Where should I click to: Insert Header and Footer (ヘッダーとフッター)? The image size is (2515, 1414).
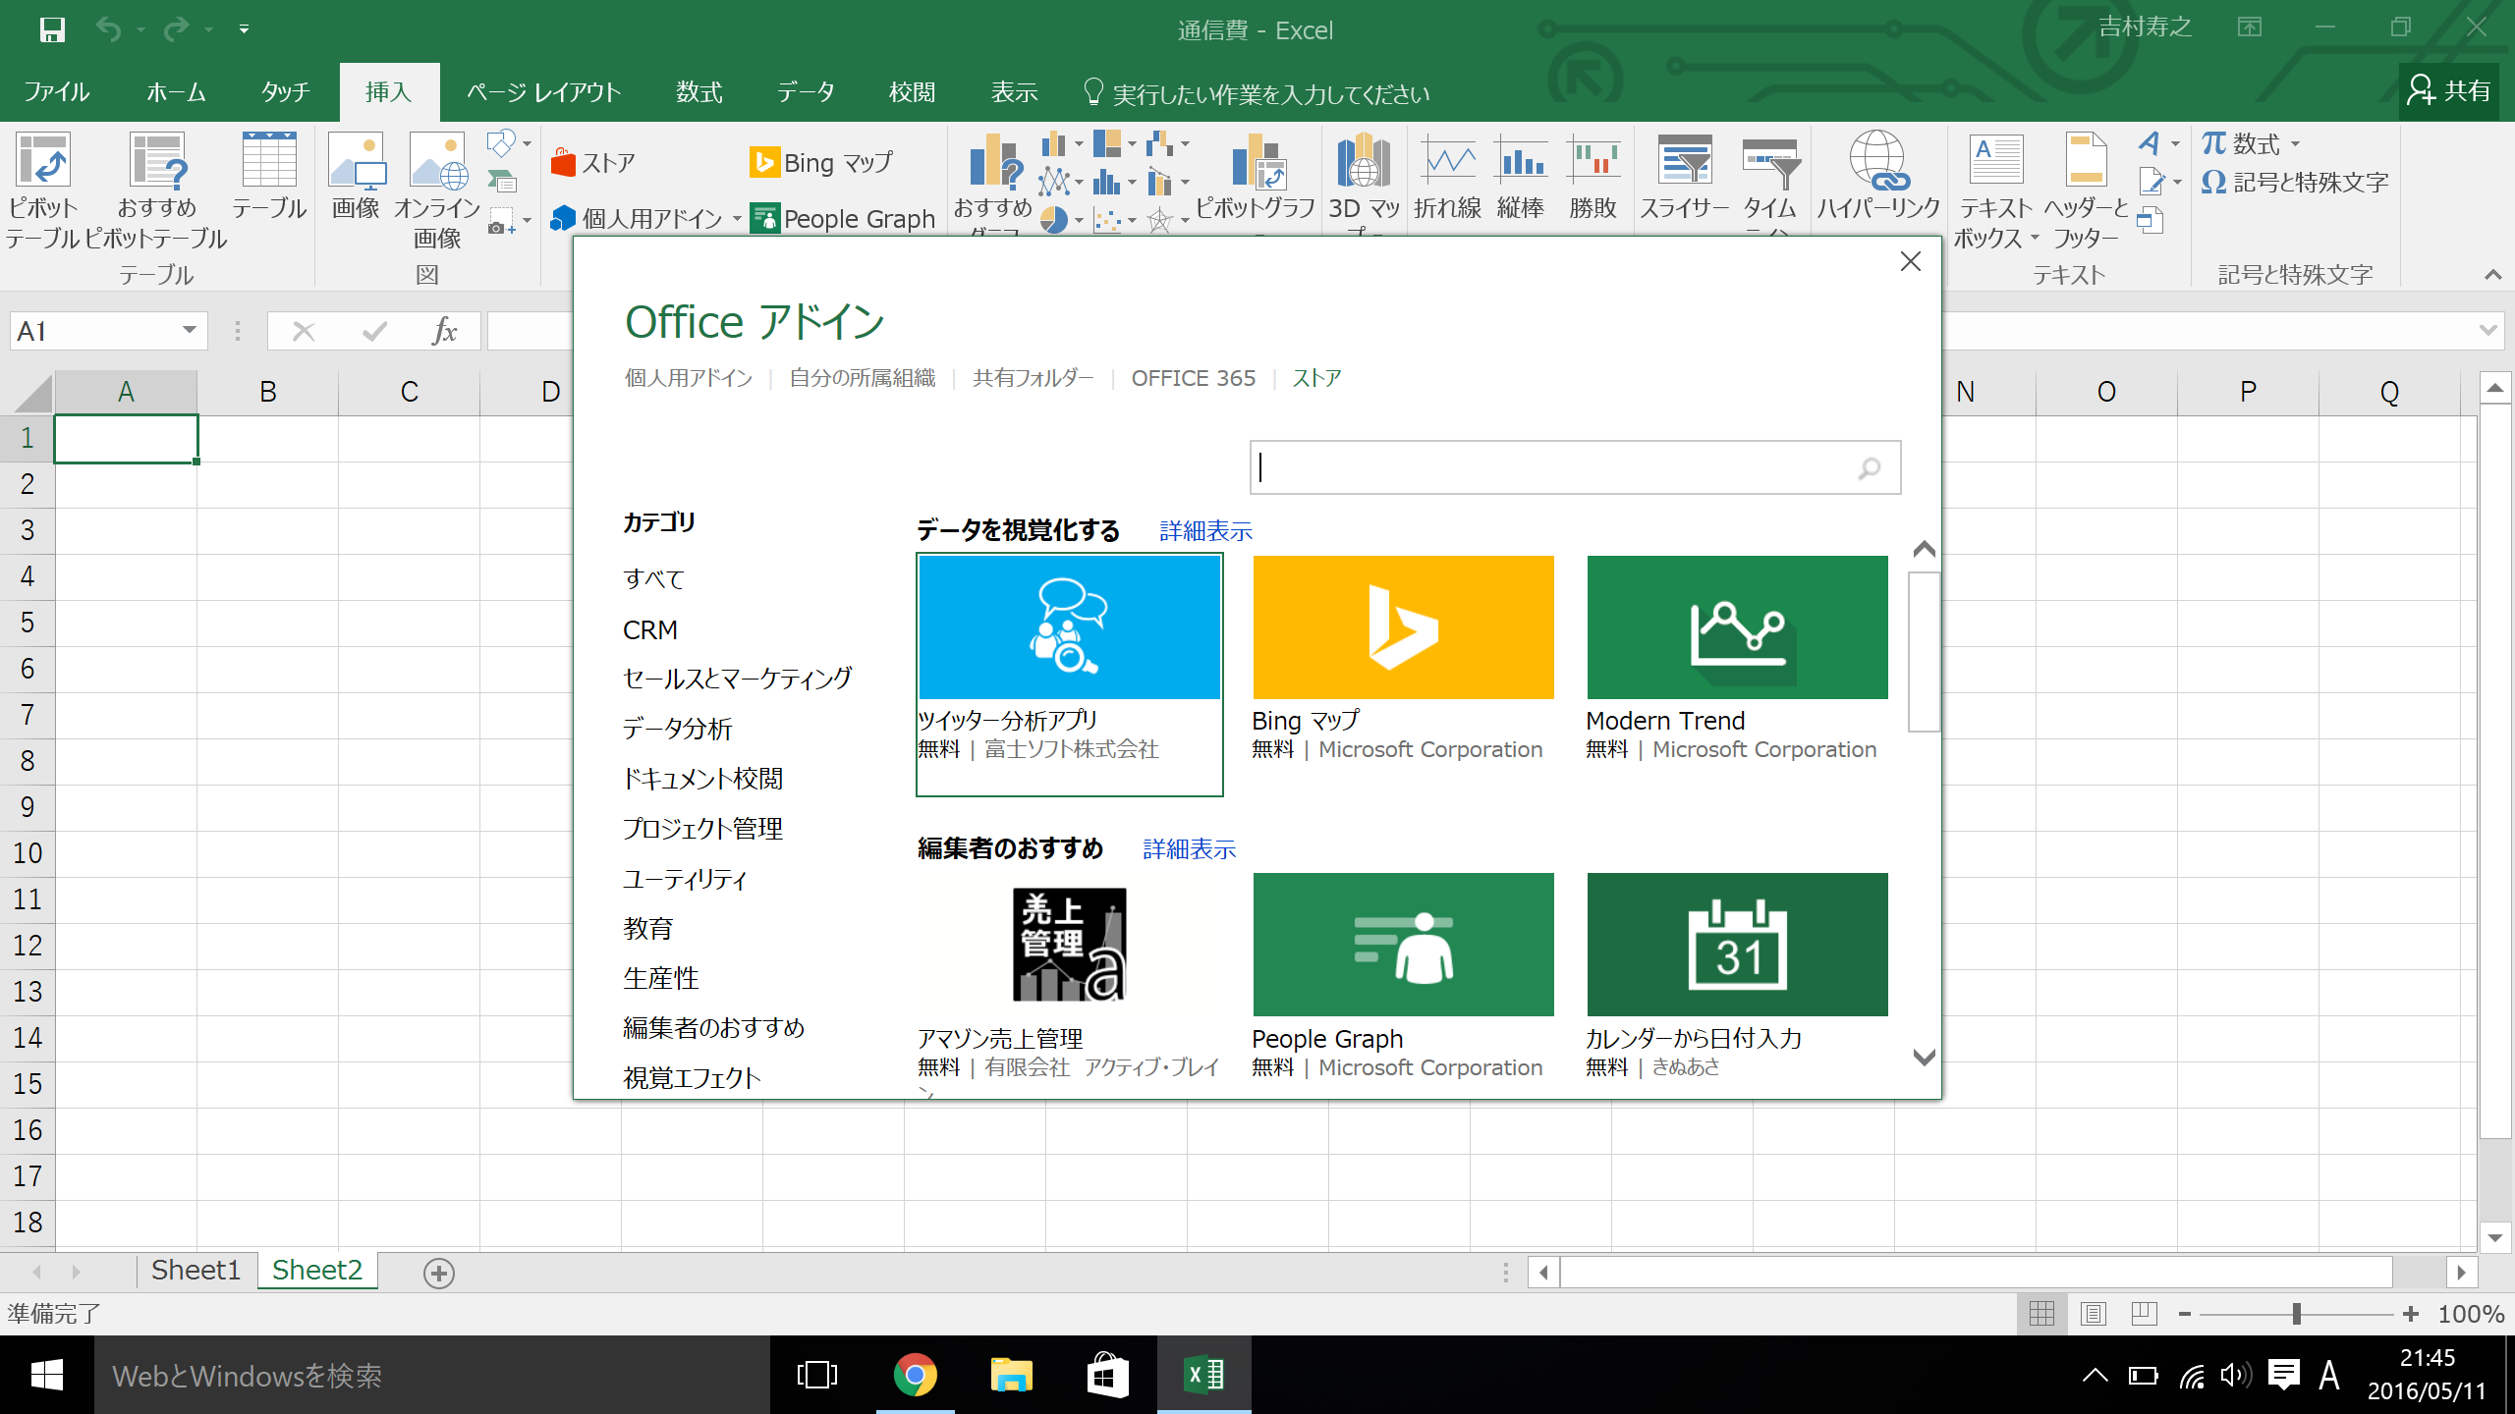[x=2086, y=190]
